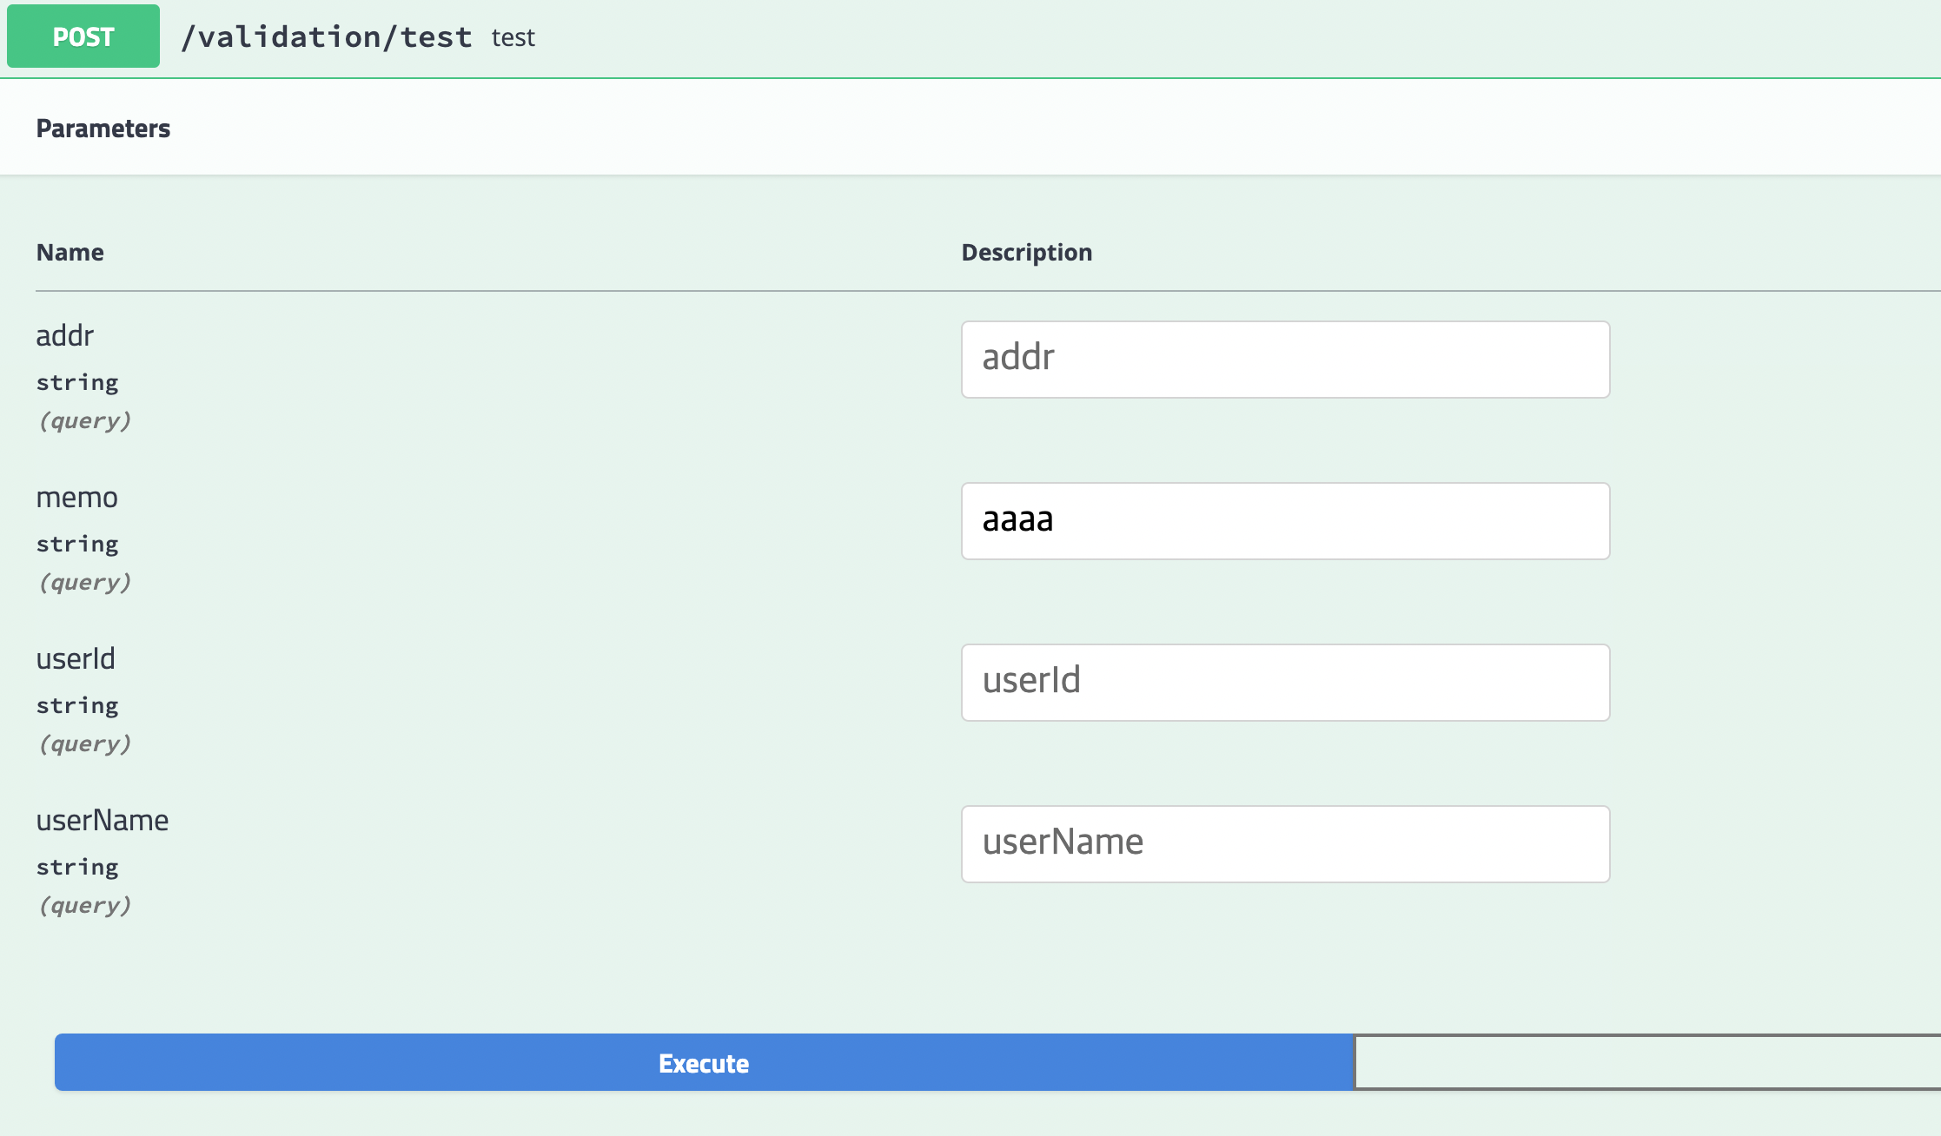This screenshot has height=1136, width=1941.
Task: Click the Parameters section heading
Action: pos(103,129)
